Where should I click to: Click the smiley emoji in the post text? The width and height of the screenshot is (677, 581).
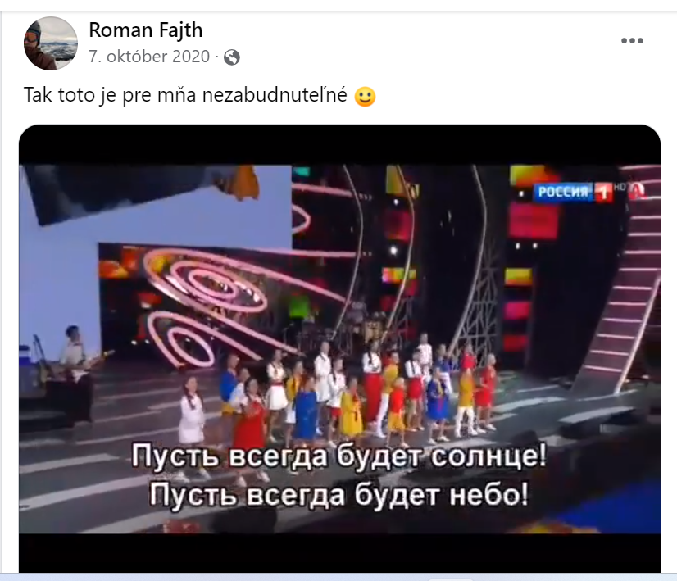click(x=365, y=96)
